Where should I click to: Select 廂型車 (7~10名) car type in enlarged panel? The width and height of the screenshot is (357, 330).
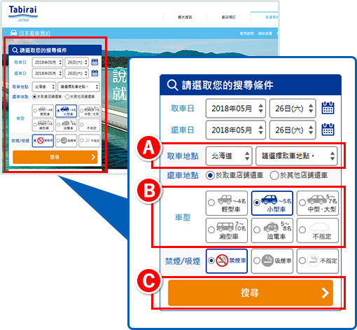click(x=227, y=231)
